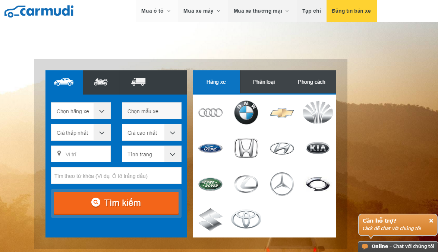The height and width of the screenshot is (252, 438).
Task: Choose the Mercedes-Benz star logo
Action: [x=282, y=184]
